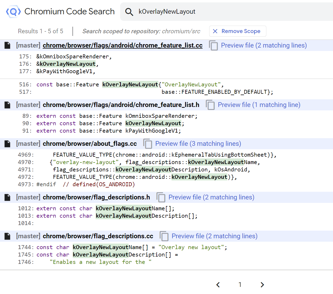
Task: Click line 91 extern kPayWithGoogleV1
Action: click(x=109, y=131)
